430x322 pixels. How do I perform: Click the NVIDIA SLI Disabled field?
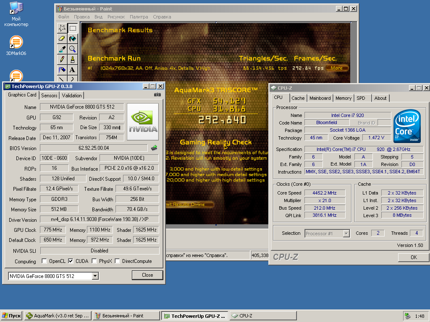[100, 251]
